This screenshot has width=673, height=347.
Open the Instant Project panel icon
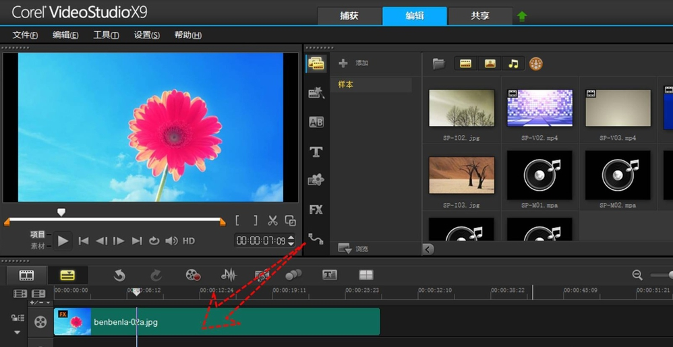pyautogui.click(x=316, y=92)
